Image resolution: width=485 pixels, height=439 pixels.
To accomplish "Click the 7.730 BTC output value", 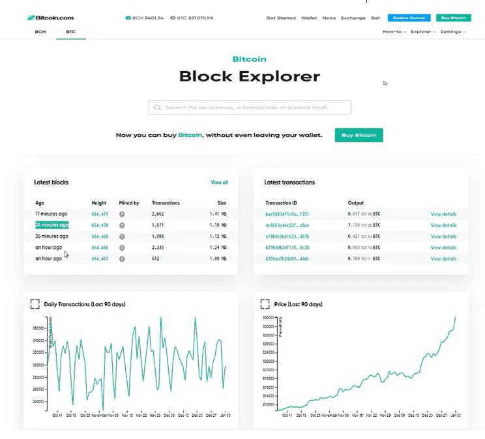I will click(x=364, y=225).
